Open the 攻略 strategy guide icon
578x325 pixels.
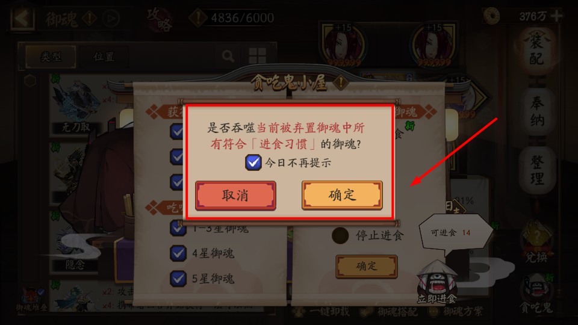point(160,19)
